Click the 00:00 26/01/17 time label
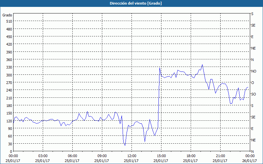Image resolution: width=263 pixels, height=164 pixels. click(250, 158)
